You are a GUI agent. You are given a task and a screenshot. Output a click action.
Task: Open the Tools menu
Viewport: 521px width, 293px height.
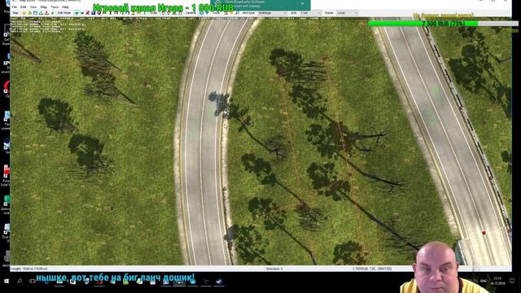pos(55,7)
